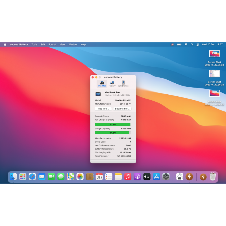Open the Tools menu
The image size is (226, 226).
pos(34,45)
